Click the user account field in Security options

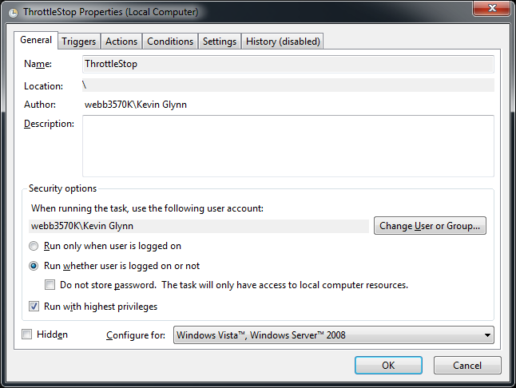(199, 226)
